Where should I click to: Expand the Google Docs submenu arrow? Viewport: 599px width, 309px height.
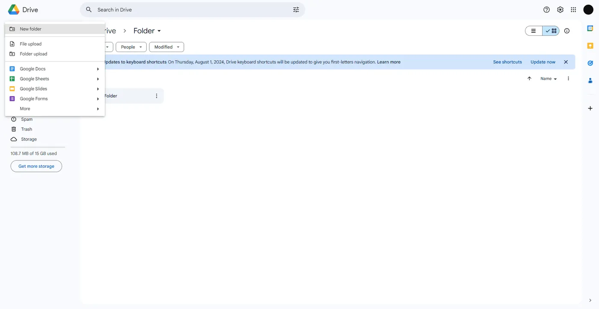98,69
